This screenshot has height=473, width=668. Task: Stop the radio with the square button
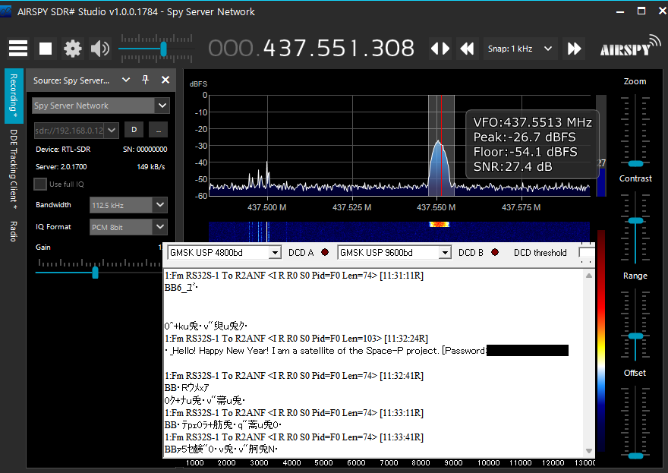[x=46, y=49]
